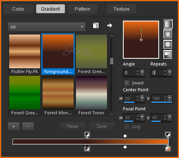
Task: Open the Repeats value dropdown arrow
Action: [170, 72]
